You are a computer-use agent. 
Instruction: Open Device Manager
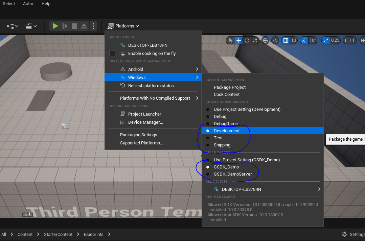click(x=153, y=122)
